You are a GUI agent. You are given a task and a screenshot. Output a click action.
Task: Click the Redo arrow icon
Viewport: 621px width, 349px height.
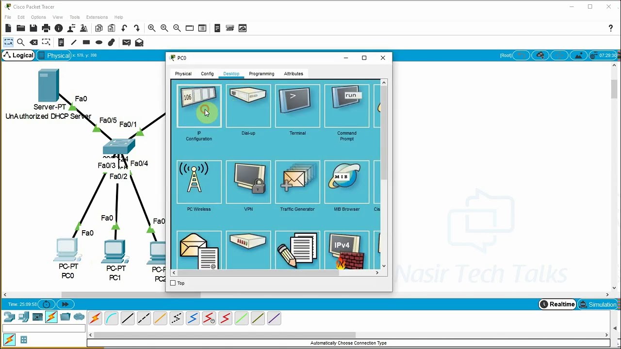(137, 28)
